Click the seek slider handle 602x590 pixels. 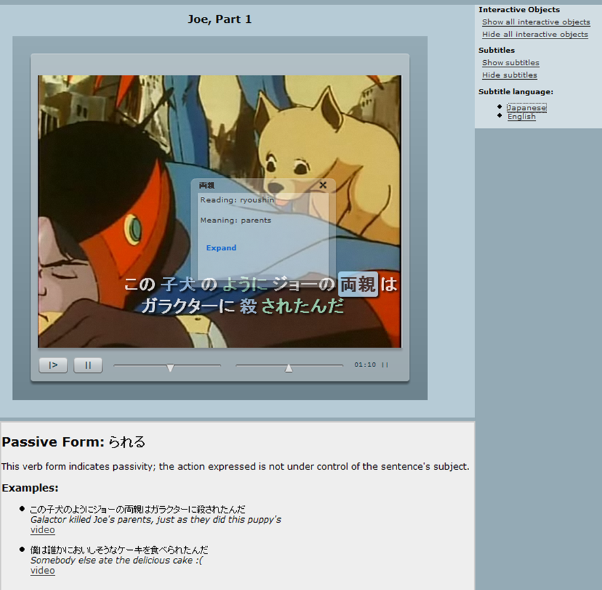pos(170,368)
